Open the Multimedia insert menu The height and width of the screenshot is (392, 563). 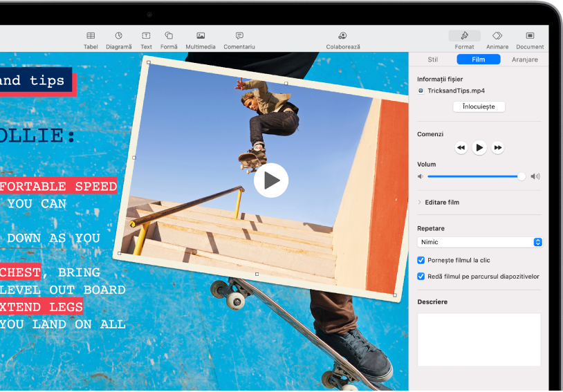201,36
